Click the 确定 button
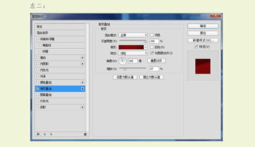255x147 pixels. [203, 26]
